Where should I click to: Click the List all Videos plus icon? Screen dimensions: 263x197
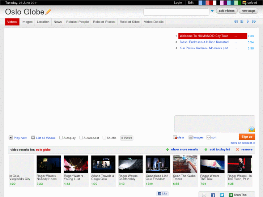click(33, 138)
